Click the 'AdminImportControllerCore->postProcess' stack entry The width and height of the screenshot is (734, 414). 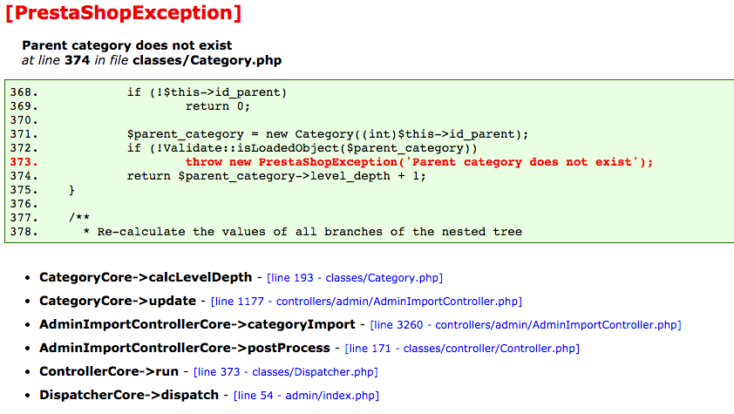point(185,348)
